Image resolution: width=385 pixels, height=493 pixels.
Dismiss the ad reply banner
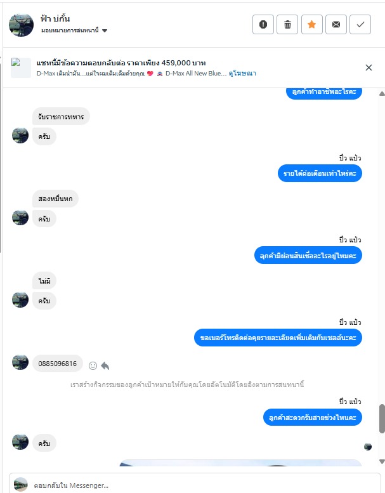point(369,68)
